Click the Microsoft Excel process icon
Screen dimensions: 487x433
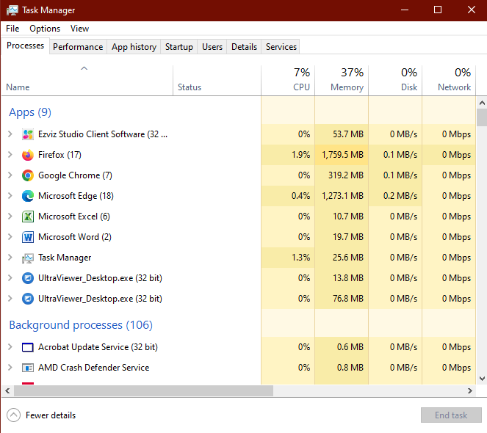pos(28,216)
